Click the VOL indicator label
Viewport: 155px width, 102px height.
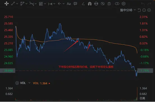(x=23, y=83)
